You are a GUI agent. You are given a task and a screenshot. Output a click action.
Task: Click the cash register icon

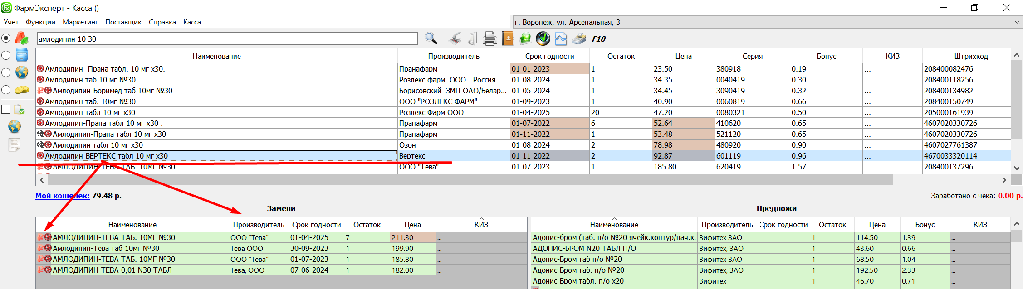point(578,39)
